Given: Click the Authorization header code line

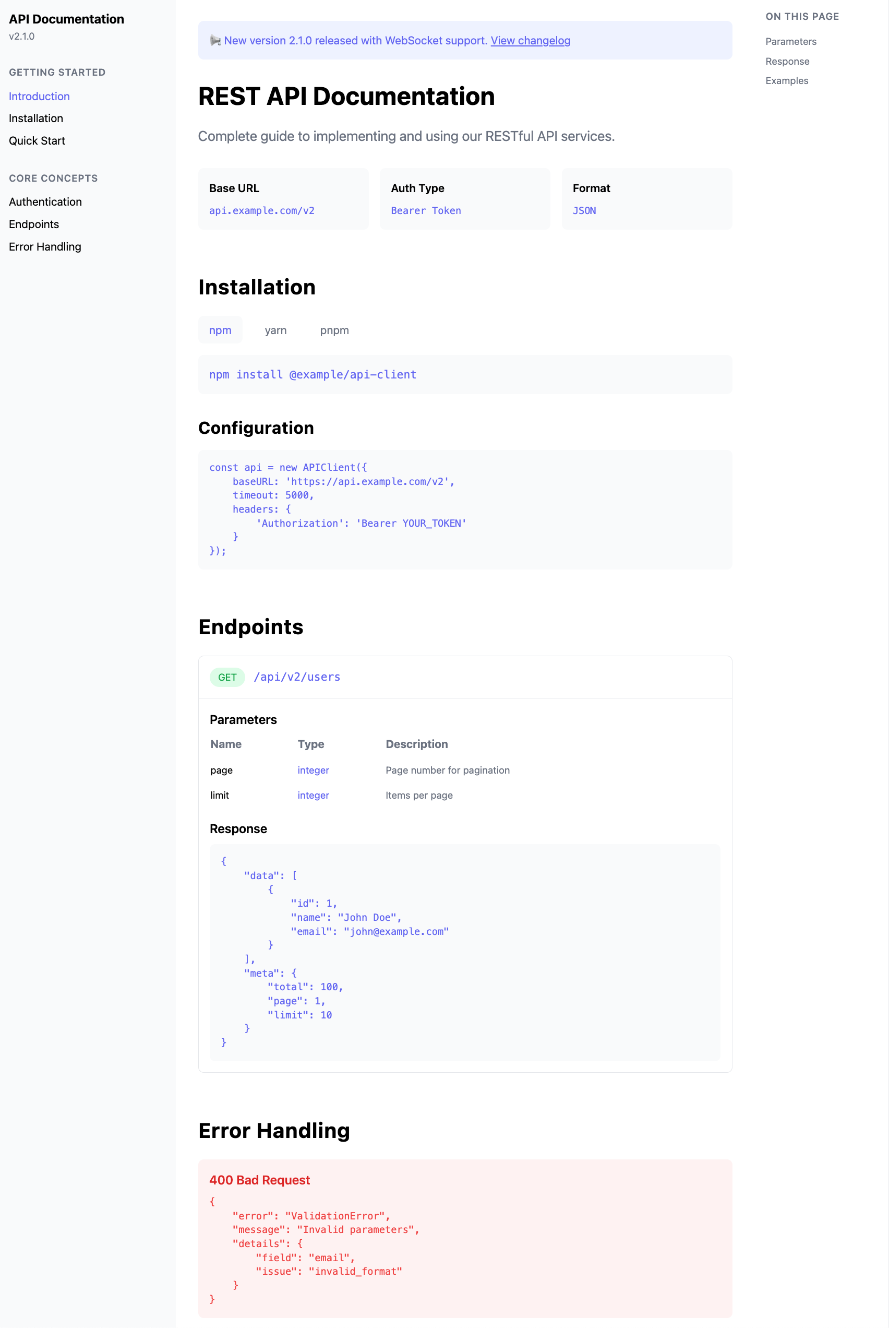Looking at the screenshot, I should click(x=361, y=523).
